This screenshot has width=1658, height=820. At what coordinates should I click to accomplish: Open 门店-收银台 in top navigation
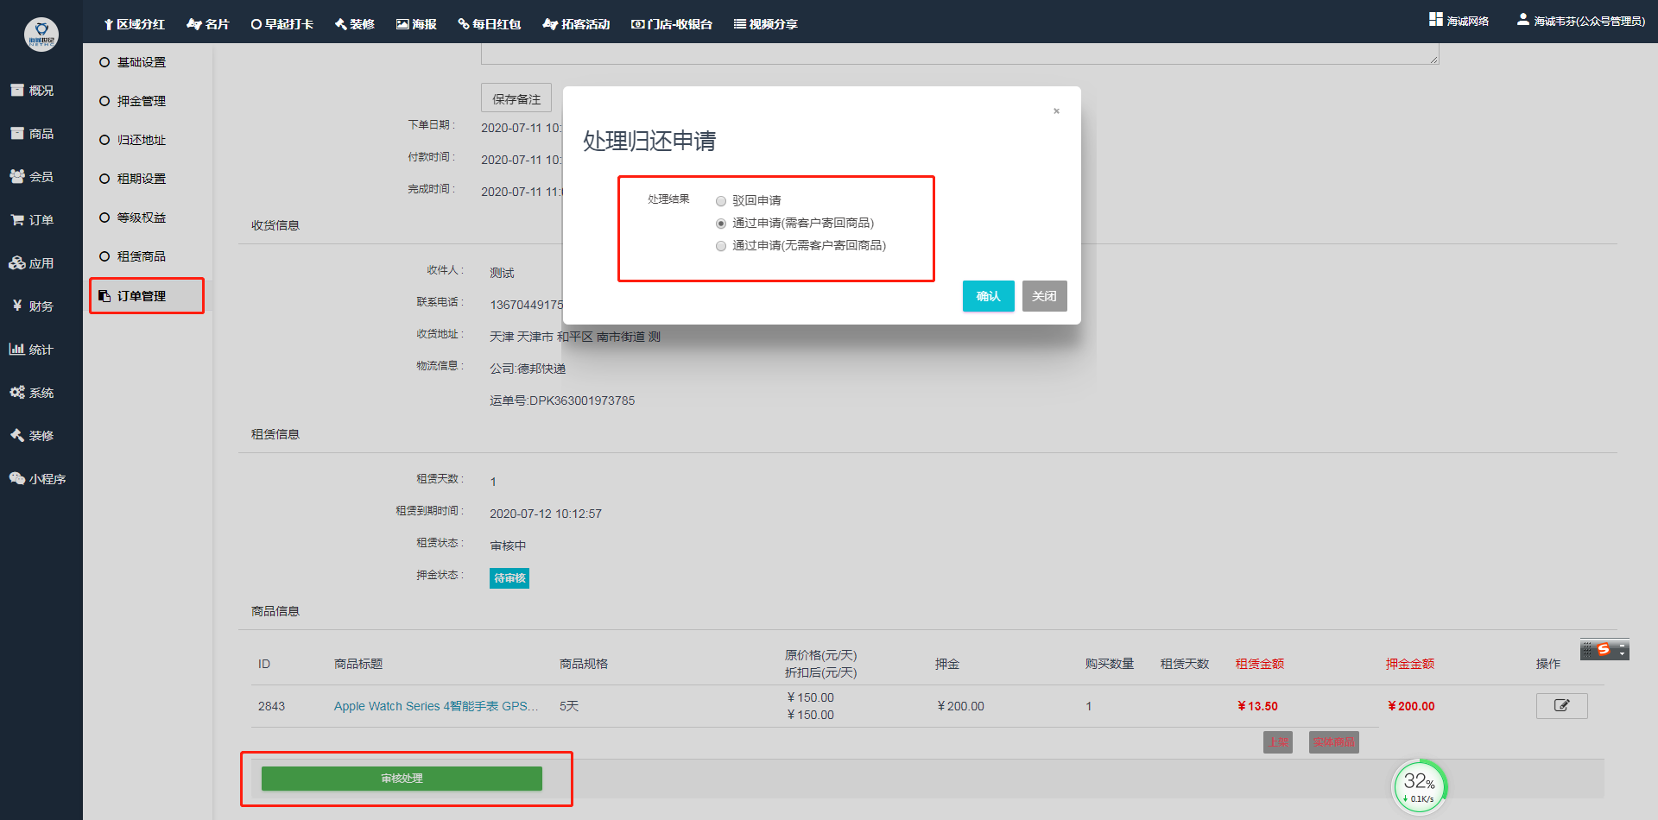(672, 24)
